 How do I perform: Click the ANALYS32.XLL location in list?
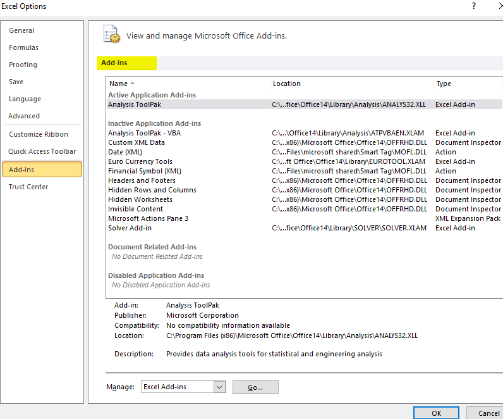349,104
